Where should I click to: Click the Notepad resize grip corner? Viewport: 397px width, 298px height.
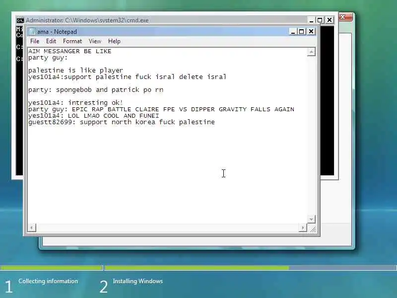312,228
